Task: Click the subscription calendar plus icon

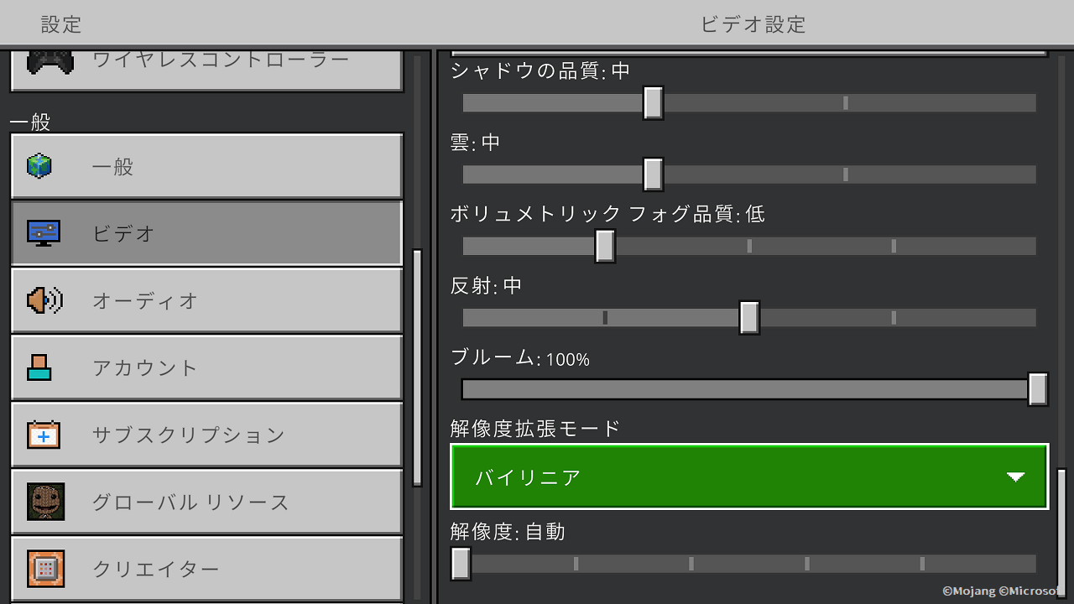Action: click(44, 435)
